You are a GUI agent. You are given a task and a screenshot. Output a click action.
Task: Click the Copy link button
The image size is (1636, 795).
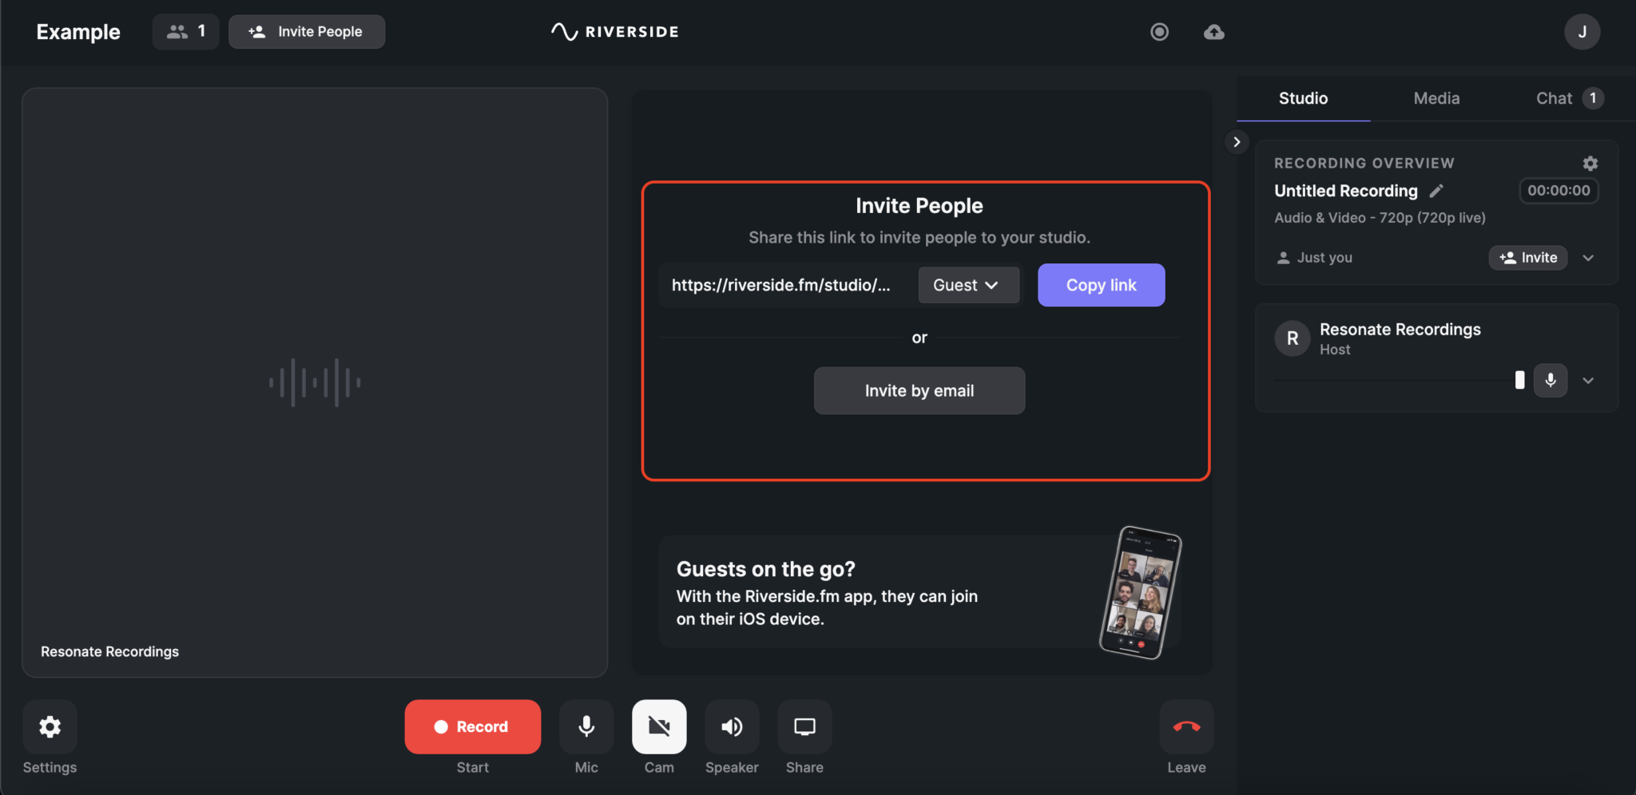[1100, 284]
